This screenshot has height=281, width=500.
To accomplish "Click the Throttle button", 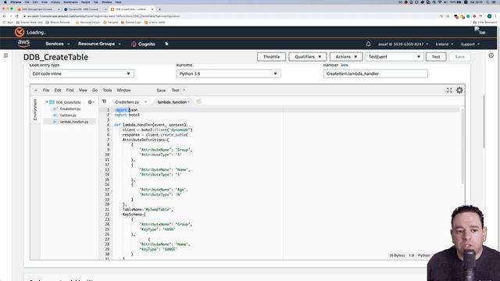I will pyautogui.click(x=271, y=57).
